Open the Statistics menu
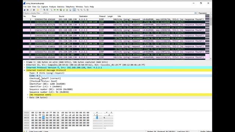 [x=61, y=7]
